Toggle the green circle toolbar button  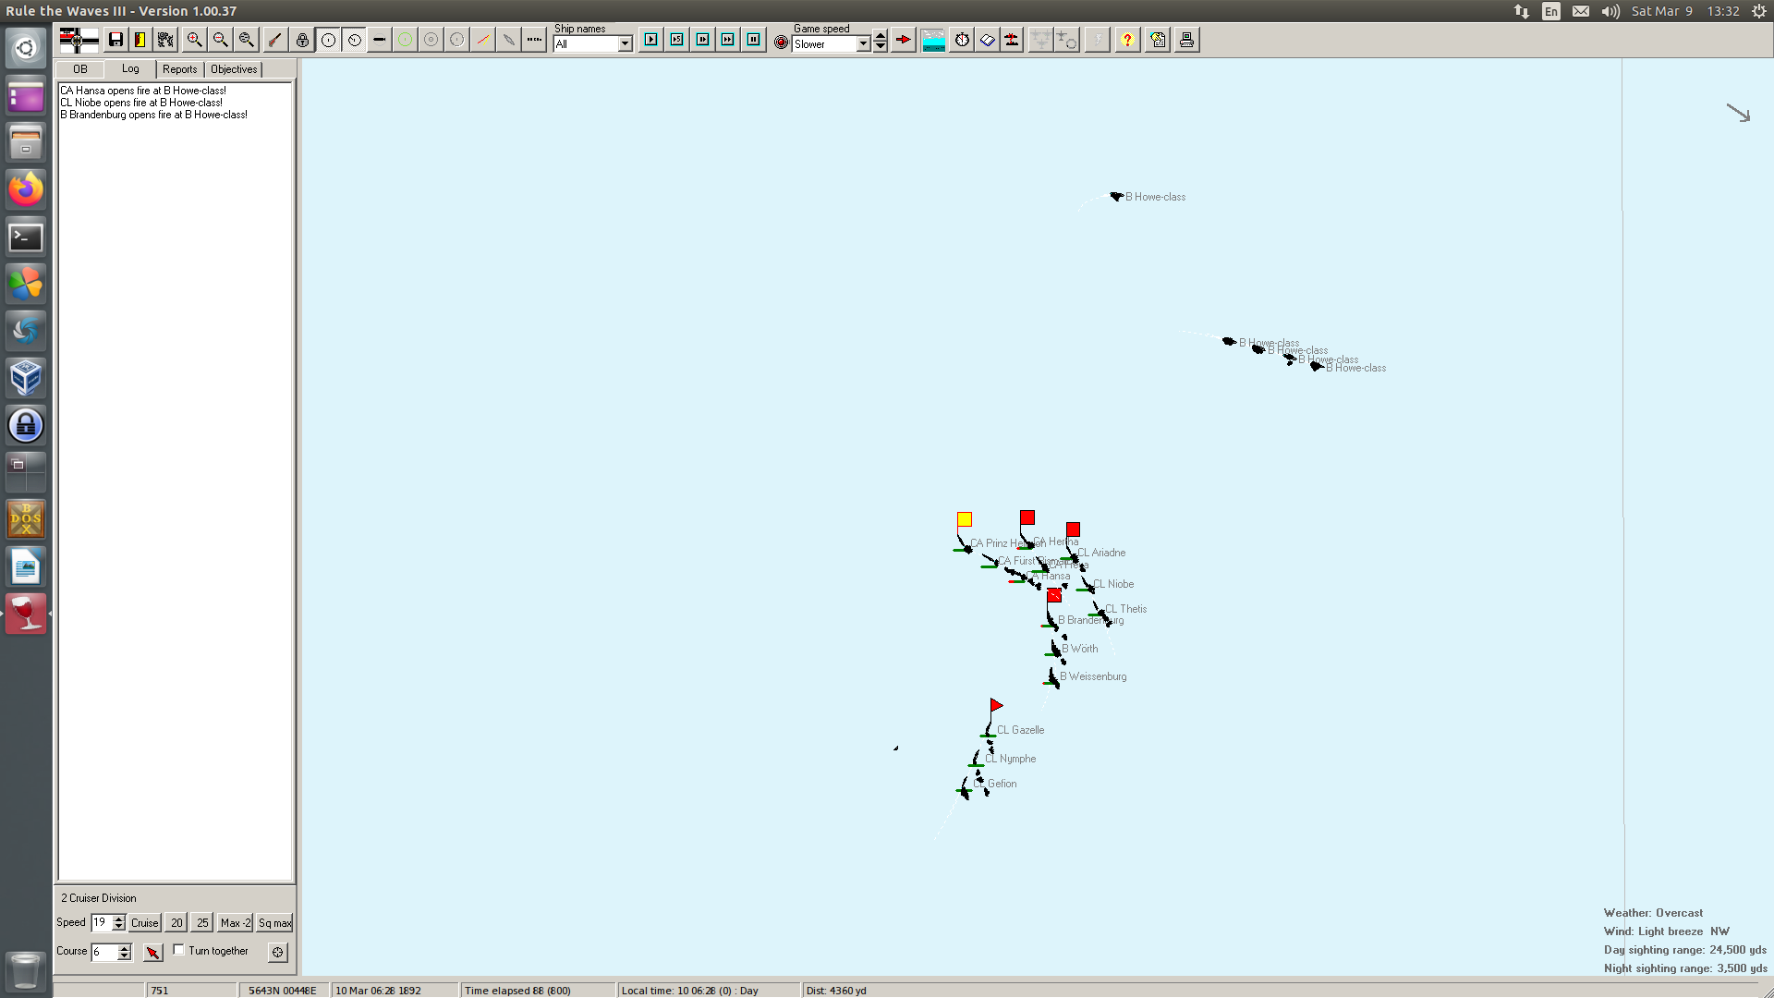405,40
